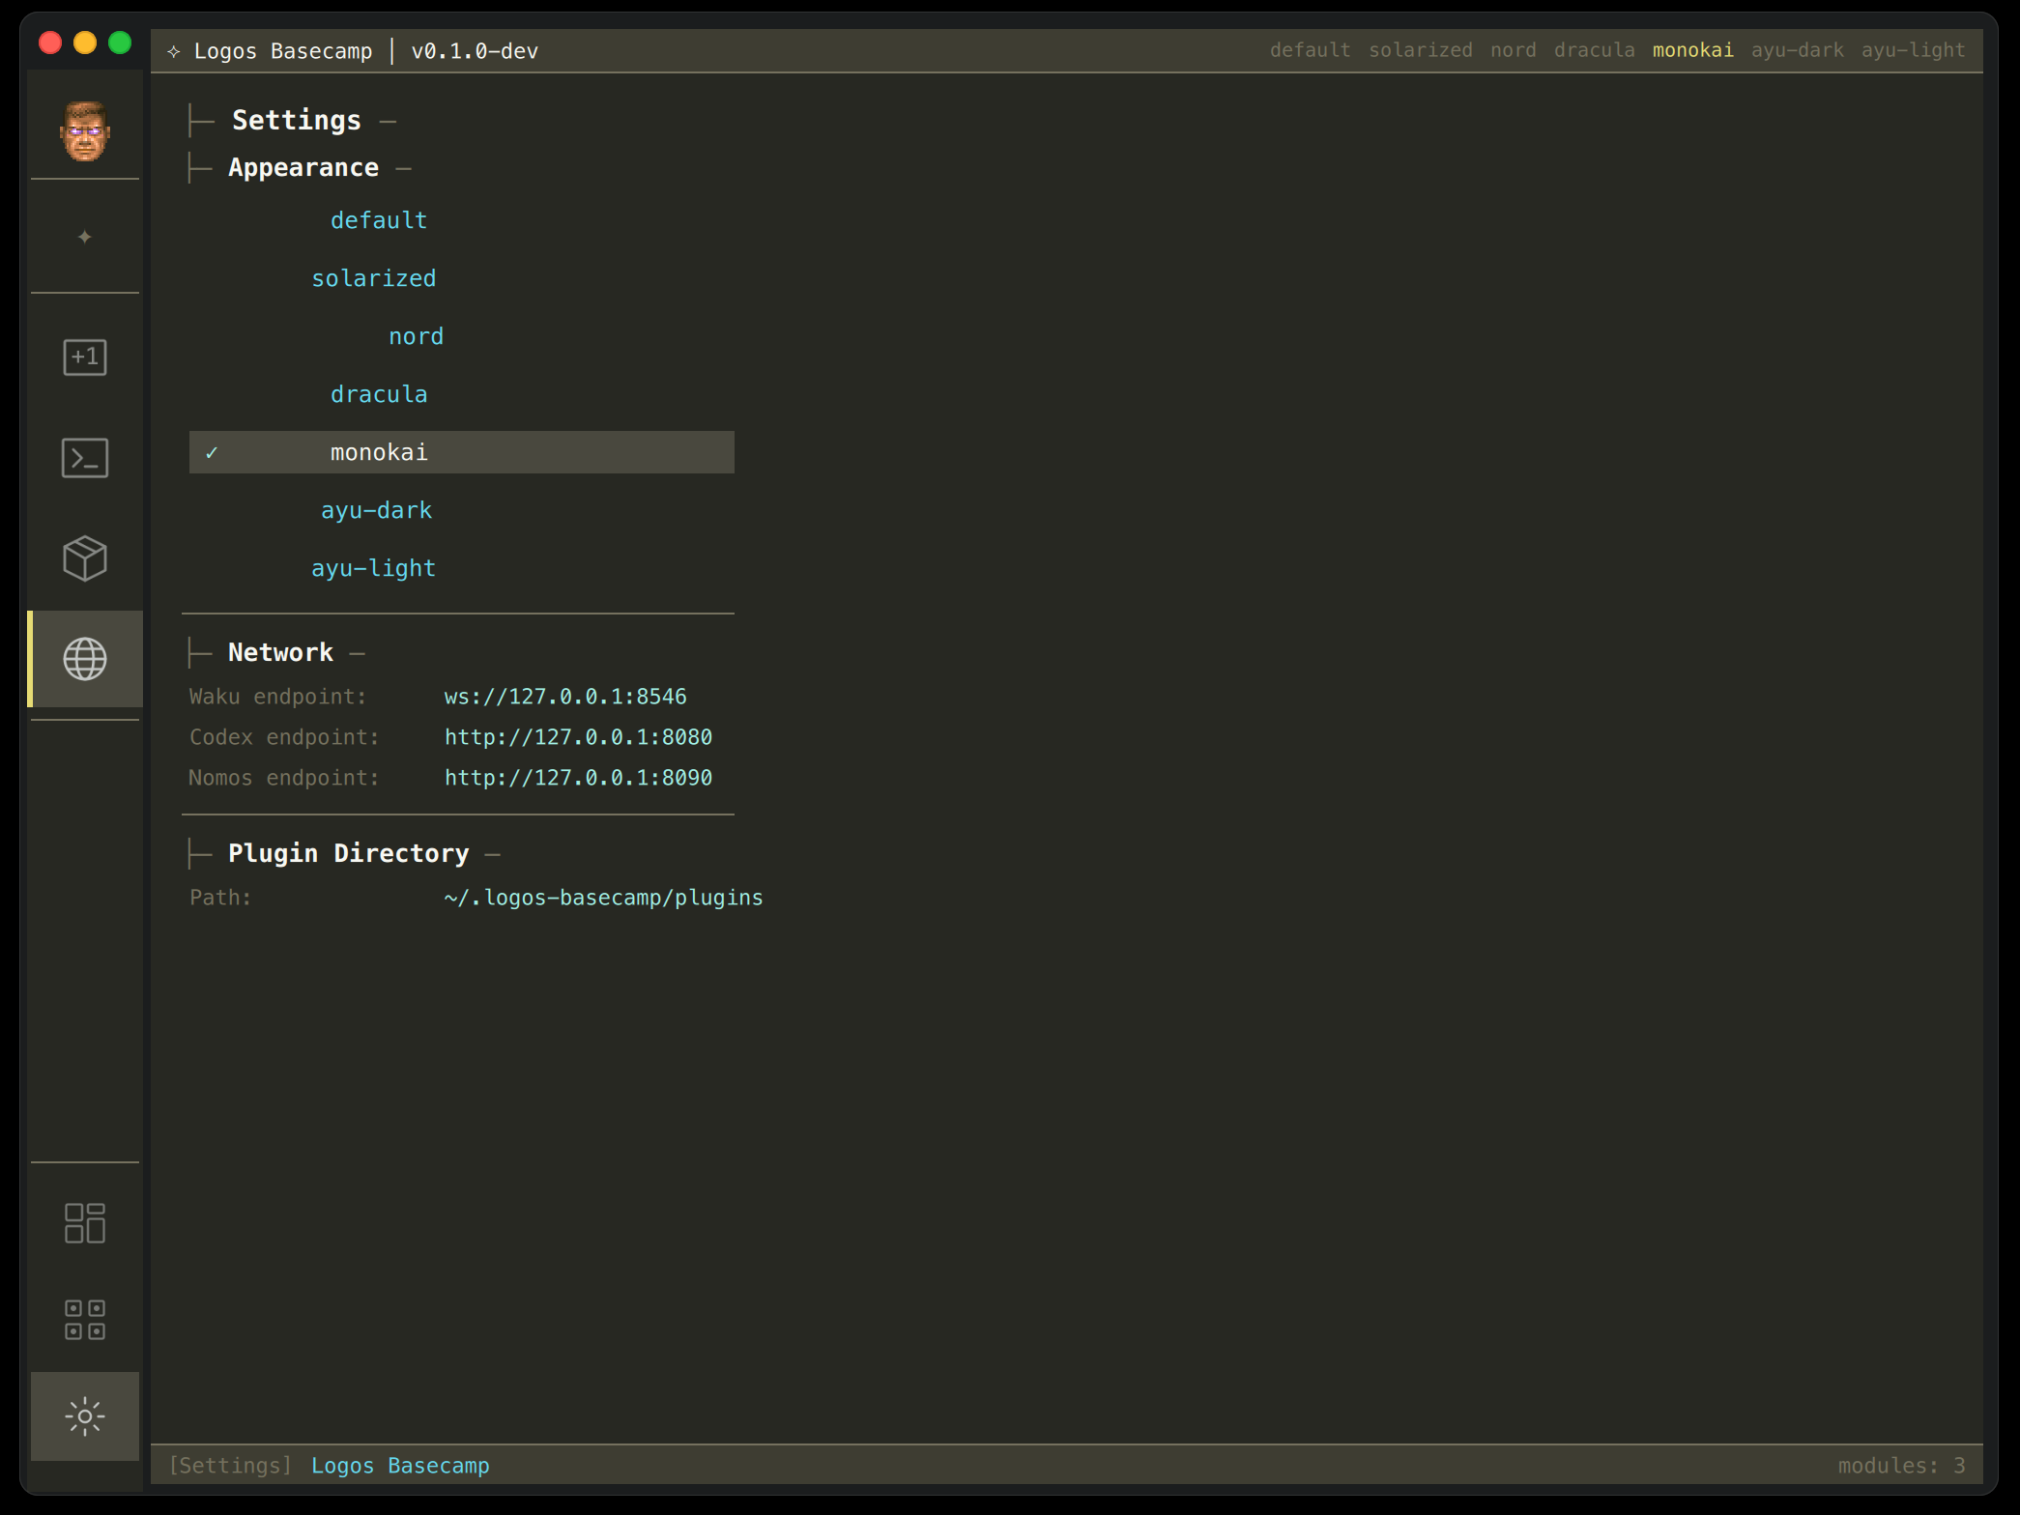
Task: Click the settings gear sidebar icon
Action: tap(85, 1416)
